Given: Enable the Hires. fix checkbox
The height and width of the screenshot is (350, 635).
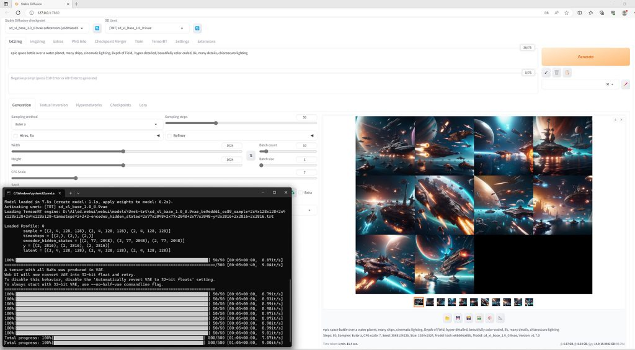Looking at the screenshot, I should pyautogui.click(x=16, y=136).
